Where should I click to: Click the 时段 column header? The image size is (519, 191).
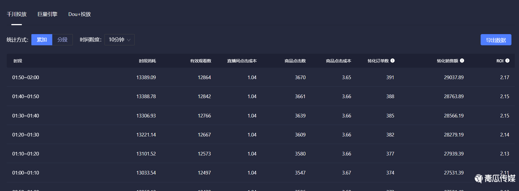(x=18, y=61)
